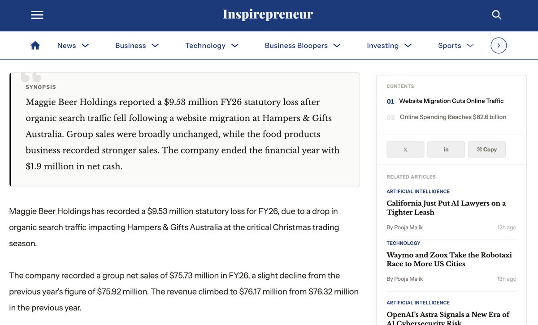The width and height of the screenshot is (538, 325).
Task: Click Pooja Malik byline dated 12h ago
Action: click(x=405, y=227)
